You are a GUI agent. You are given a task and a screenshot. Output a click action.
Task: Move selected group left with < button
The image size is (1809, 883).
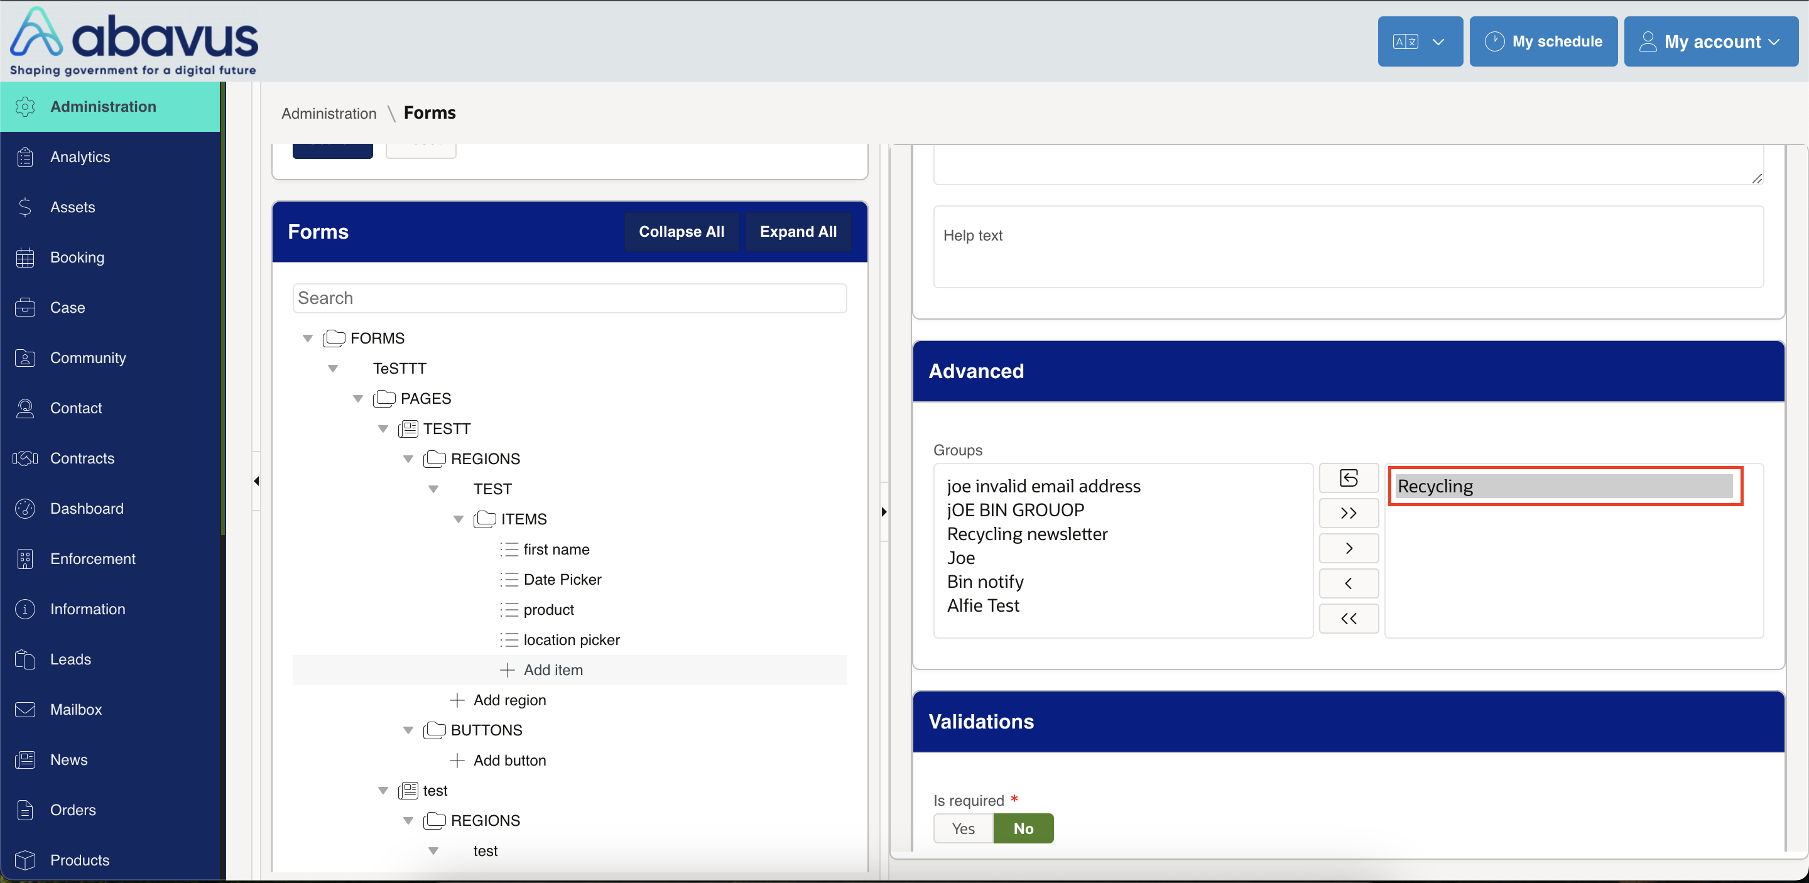point(1349,583)
